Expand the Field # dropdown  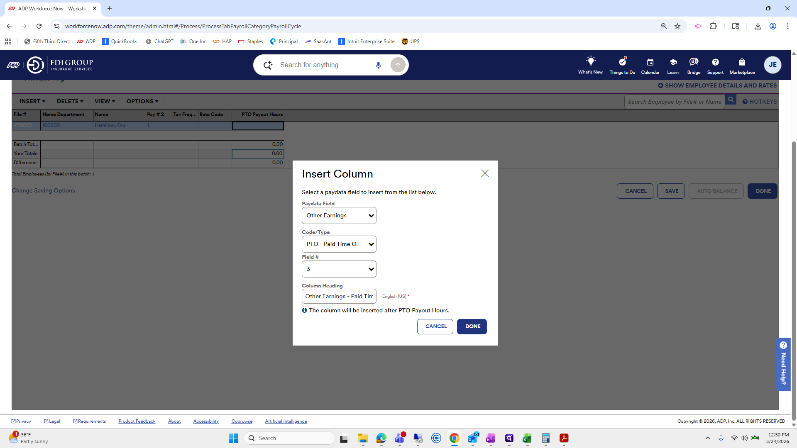(x=339, y=269)
